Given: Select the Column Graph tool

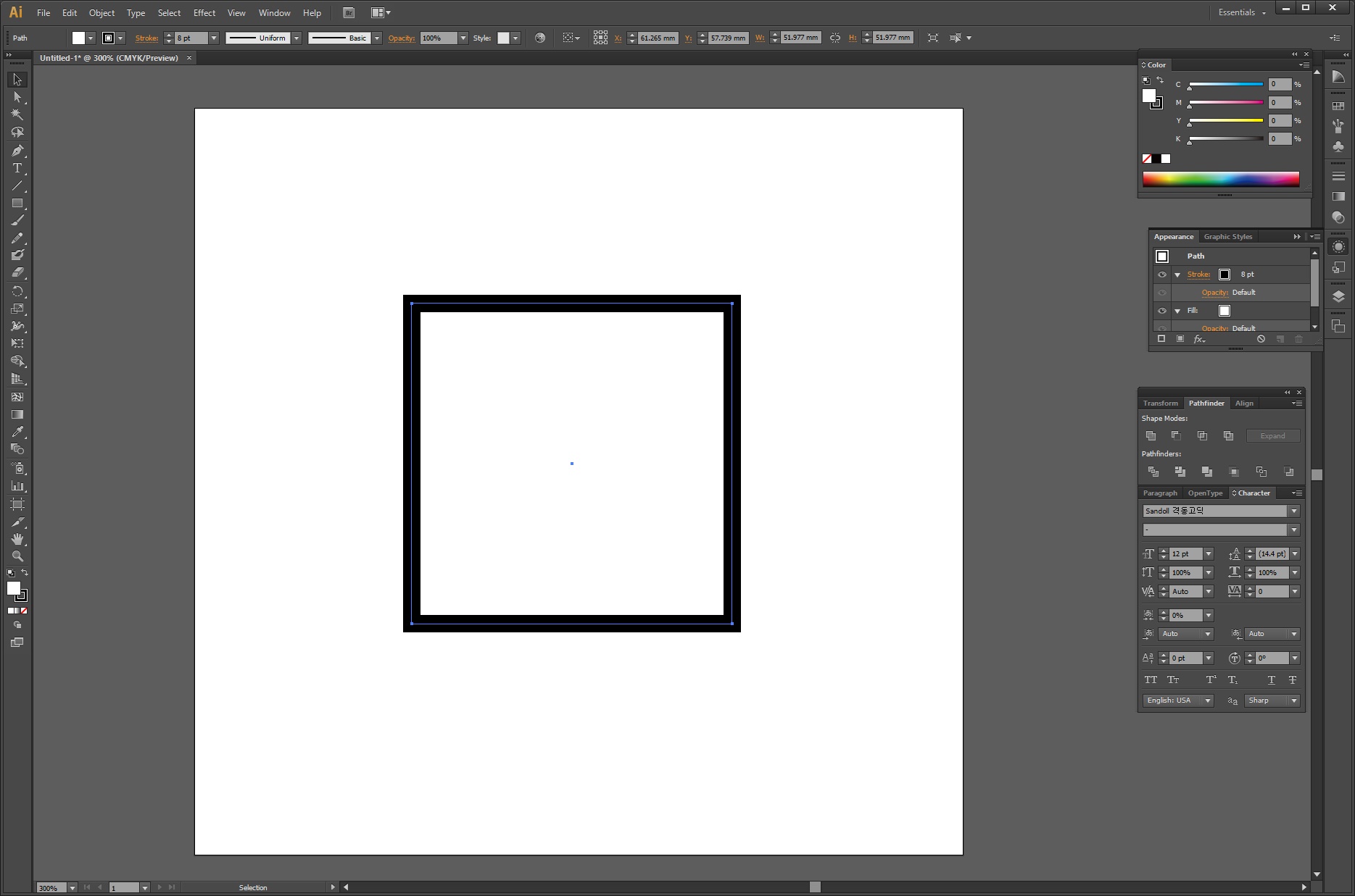Looking at the screenshot, I should [x=17, y=486].
